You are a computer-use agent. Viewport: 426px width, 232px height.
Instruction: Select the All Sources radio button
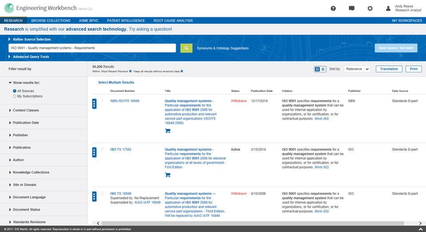point(15,91)
